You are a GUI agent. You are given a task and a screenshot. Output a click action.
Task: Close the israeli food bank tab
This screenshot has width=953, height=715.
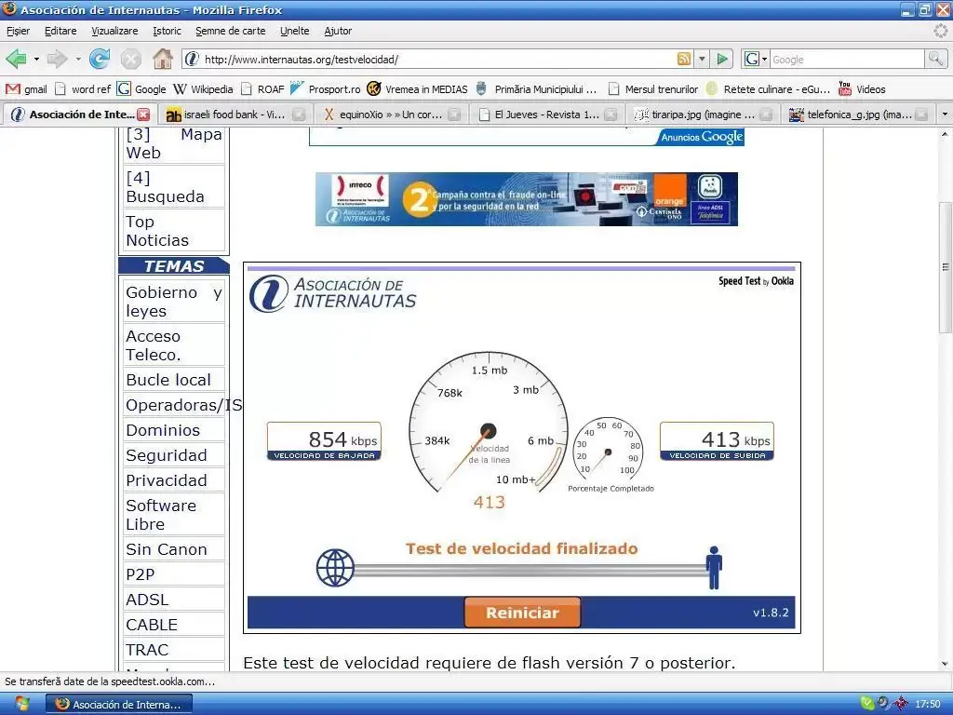click(x=299, y=115)
